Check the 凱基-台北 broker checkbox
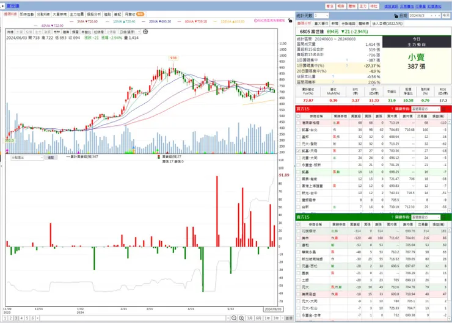Viewport: 452px width, 323px height. click(x=298, y=130)
